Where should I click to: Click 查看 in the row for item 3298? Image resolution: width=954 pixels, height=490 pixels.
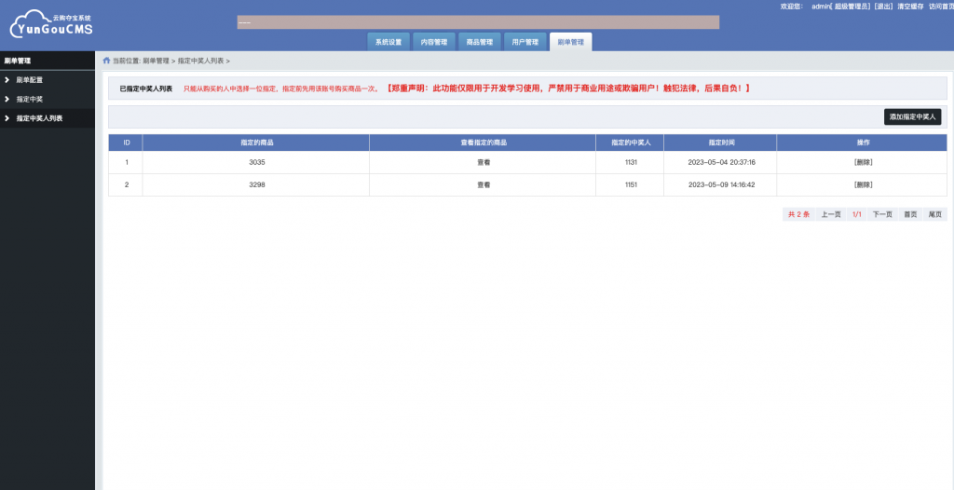(484, 185)
